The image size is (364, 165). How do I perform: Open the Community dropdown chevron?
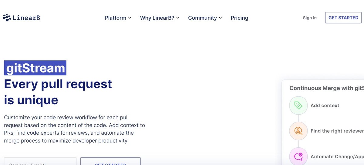click(x=220, y=18)
